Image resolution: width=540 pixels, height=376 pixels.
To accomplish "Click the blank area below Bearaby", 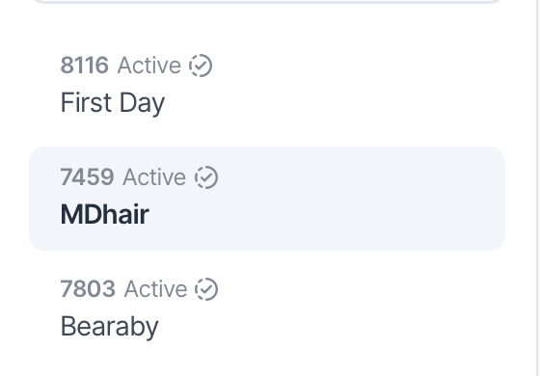I will [x=267, y=362].
